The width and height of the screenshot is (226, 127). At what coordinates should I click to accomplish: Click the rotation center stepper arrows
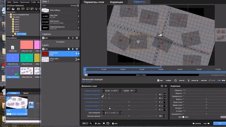click(x=120, y=113)
